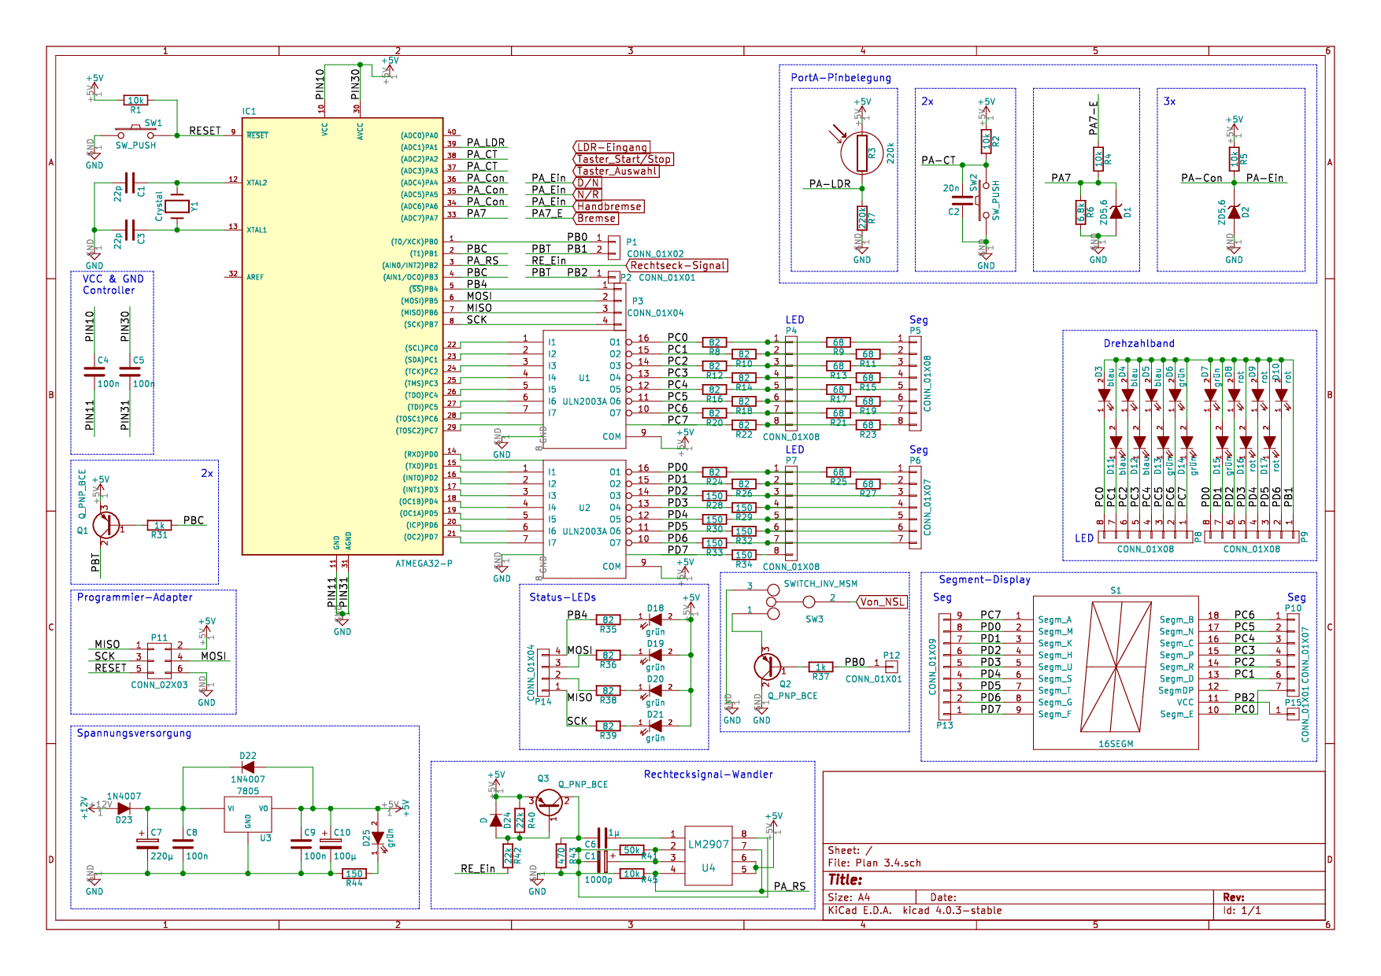Select the 'Rechtseck-Signal' label

[677, 265]
